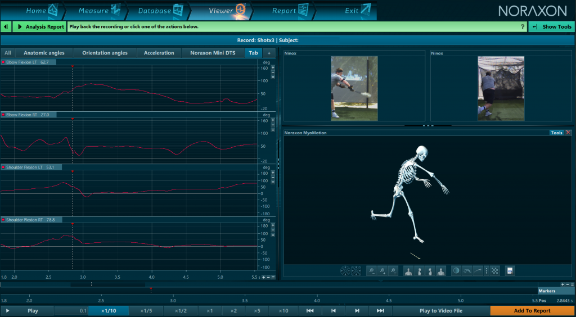
Task: Zoom in Elbow Flexion LT amplitude axis
Action: (273, 67)
